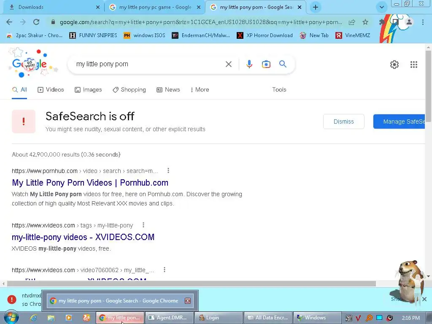Open a new tab with the plus button
Image resolution: width=432 pixels, height=324 pixels.
tap(316, 7)
